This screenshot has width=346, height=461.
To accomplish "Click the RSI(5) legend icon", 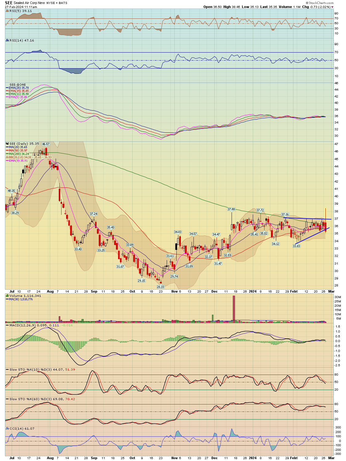I will tap(7, 11).
